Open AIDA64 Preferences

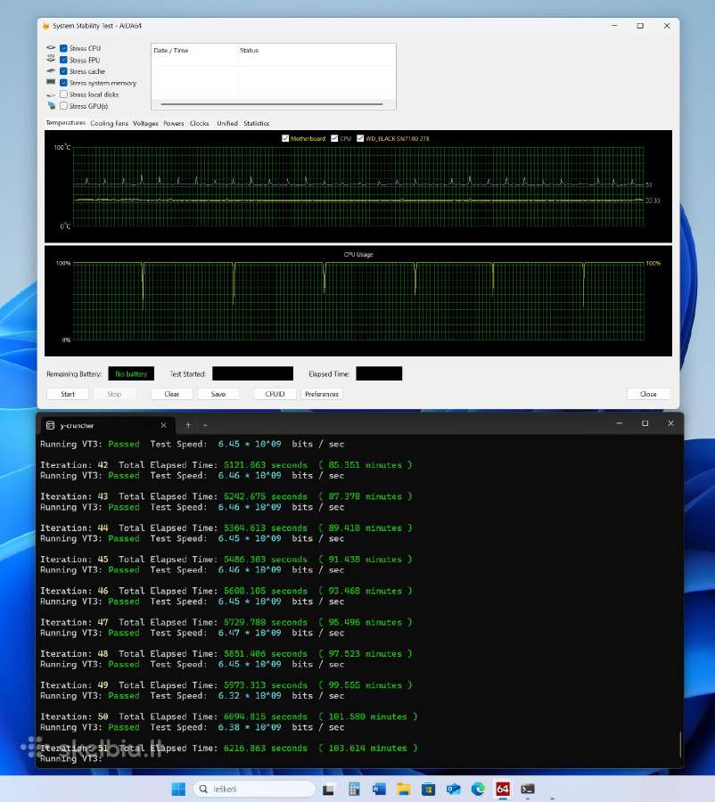pos(322,394)
